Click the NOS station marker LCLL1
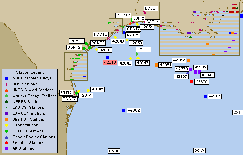 coord(144,13)
